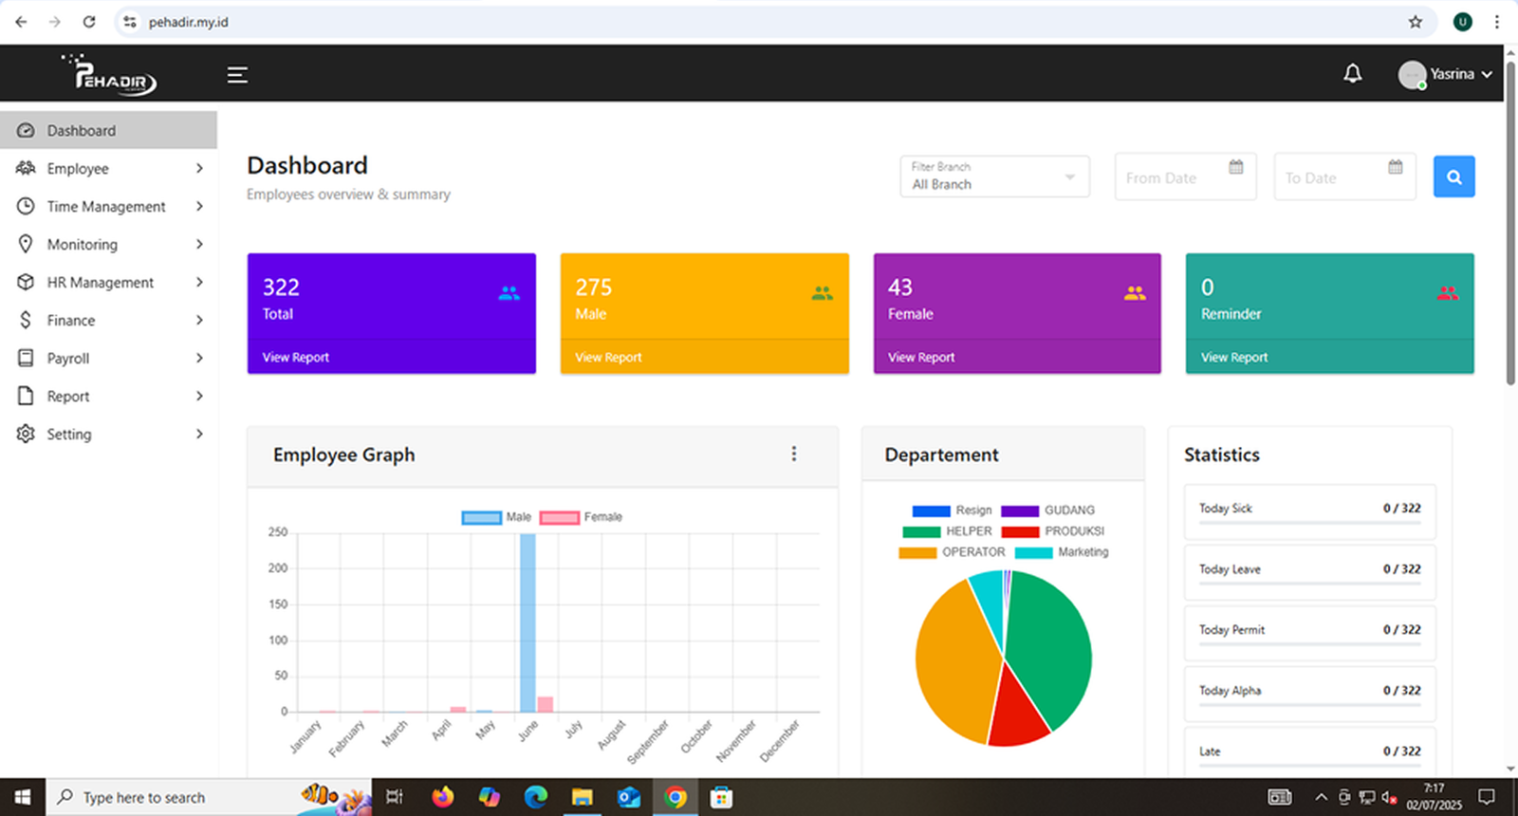Click the blue search filter button
The height and width of the screenshot is (816, 1518).
[1453, 176]
